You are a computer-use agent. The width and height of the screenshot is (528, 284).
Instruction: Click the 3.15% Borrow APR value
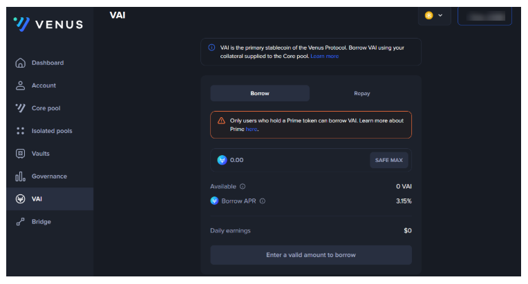pyautogui.click(x=404, y=201)
